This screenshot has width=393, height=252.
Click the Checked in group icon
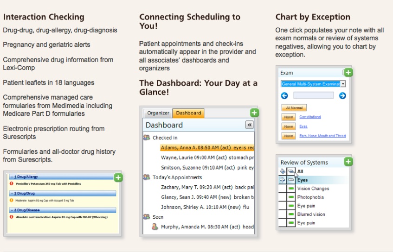pyautogui.click(x=147, y=138)
